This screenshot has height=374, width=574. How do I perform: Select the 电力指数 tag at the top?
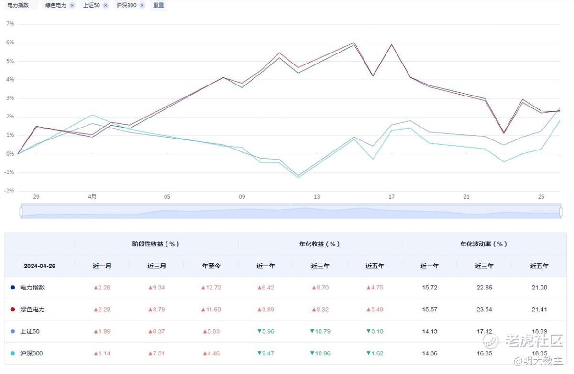18,5
